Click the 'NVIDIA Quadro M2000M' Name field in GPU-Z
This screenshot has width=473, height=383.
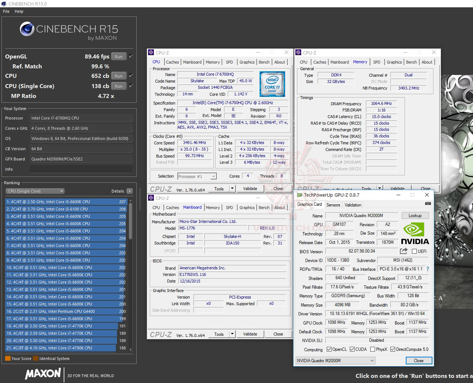[361, 216]
